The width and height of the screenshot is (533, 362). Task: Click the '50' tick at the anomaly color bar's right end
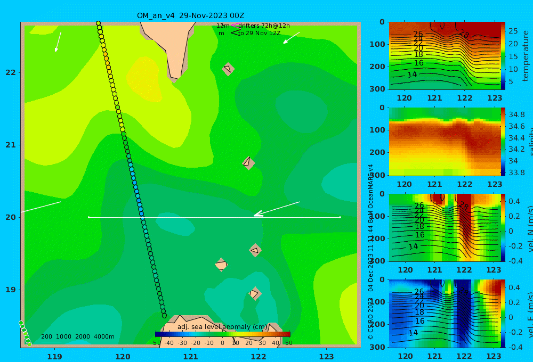(x=288, y=343)
